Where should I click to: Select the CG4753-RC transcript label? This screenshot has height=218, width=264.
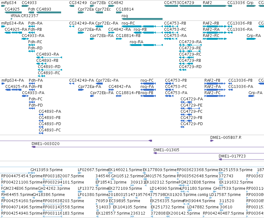[175, 29]
